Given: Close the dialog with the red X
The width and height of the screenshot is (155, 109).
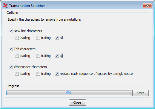Looking at the screenshot, I should tap(147, 5).
